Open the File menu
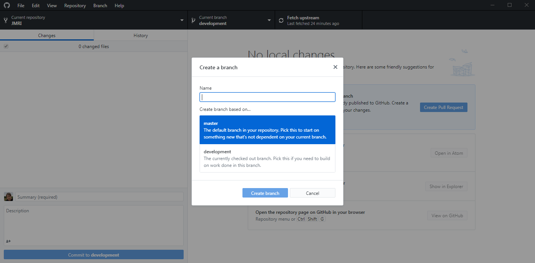 21,6
